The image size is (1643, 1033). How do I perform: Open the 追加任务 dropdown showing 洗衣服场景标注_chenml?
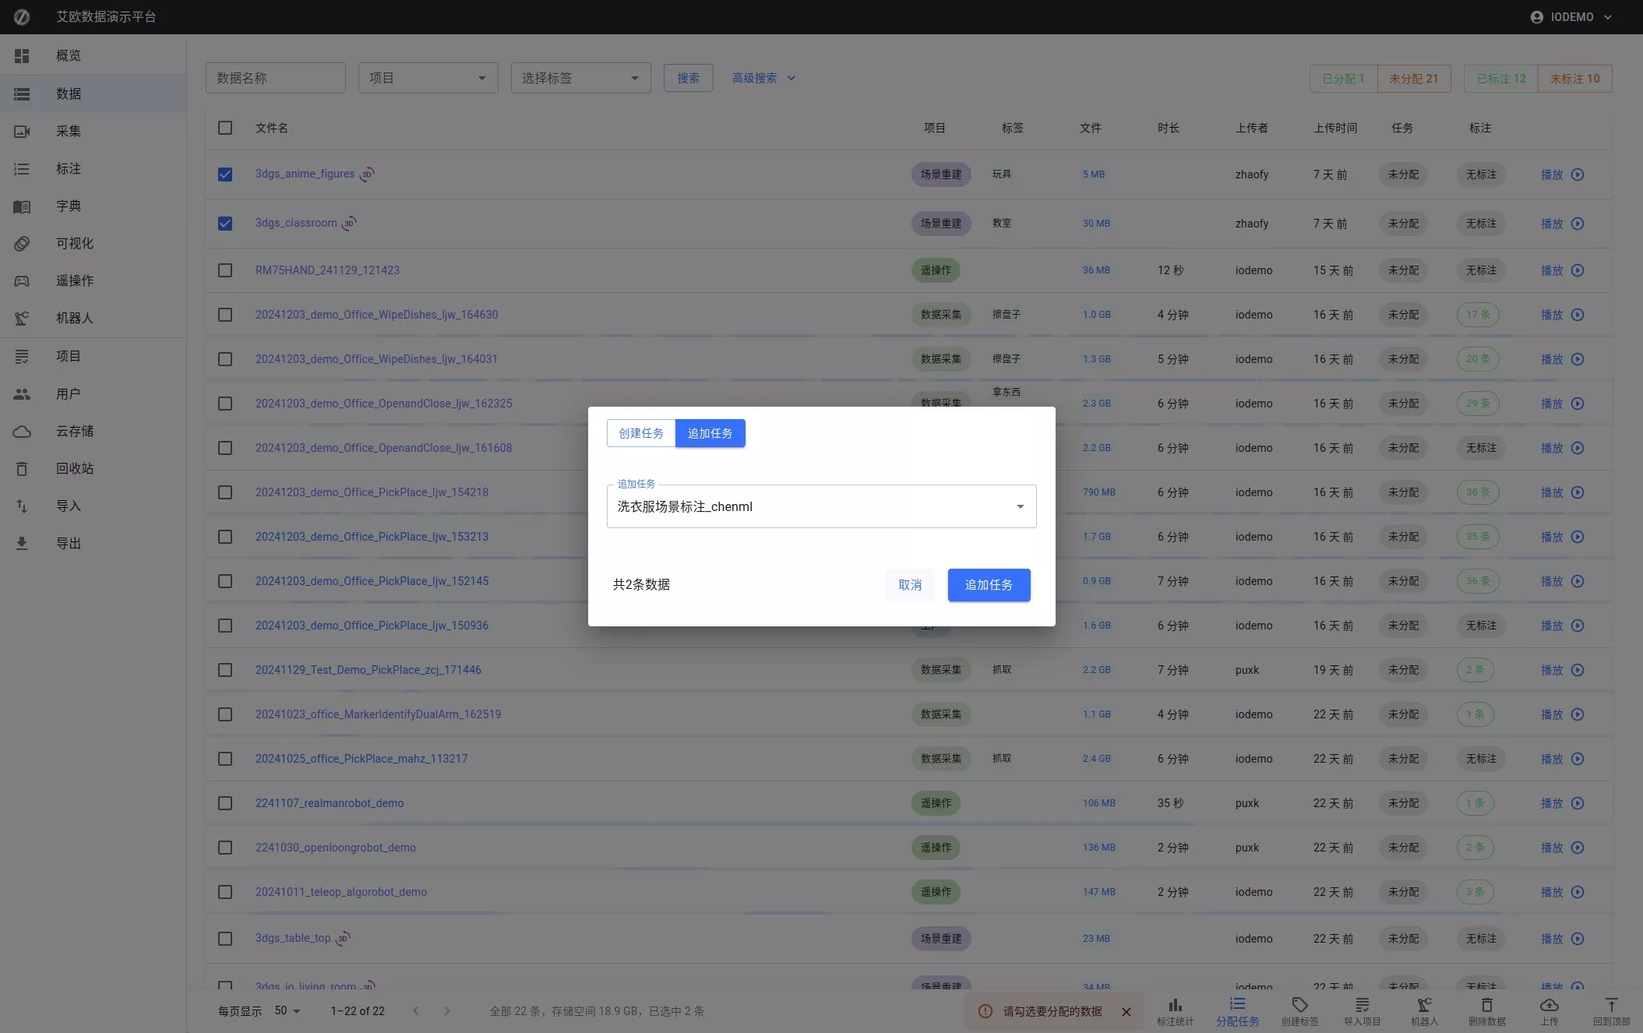821,506
